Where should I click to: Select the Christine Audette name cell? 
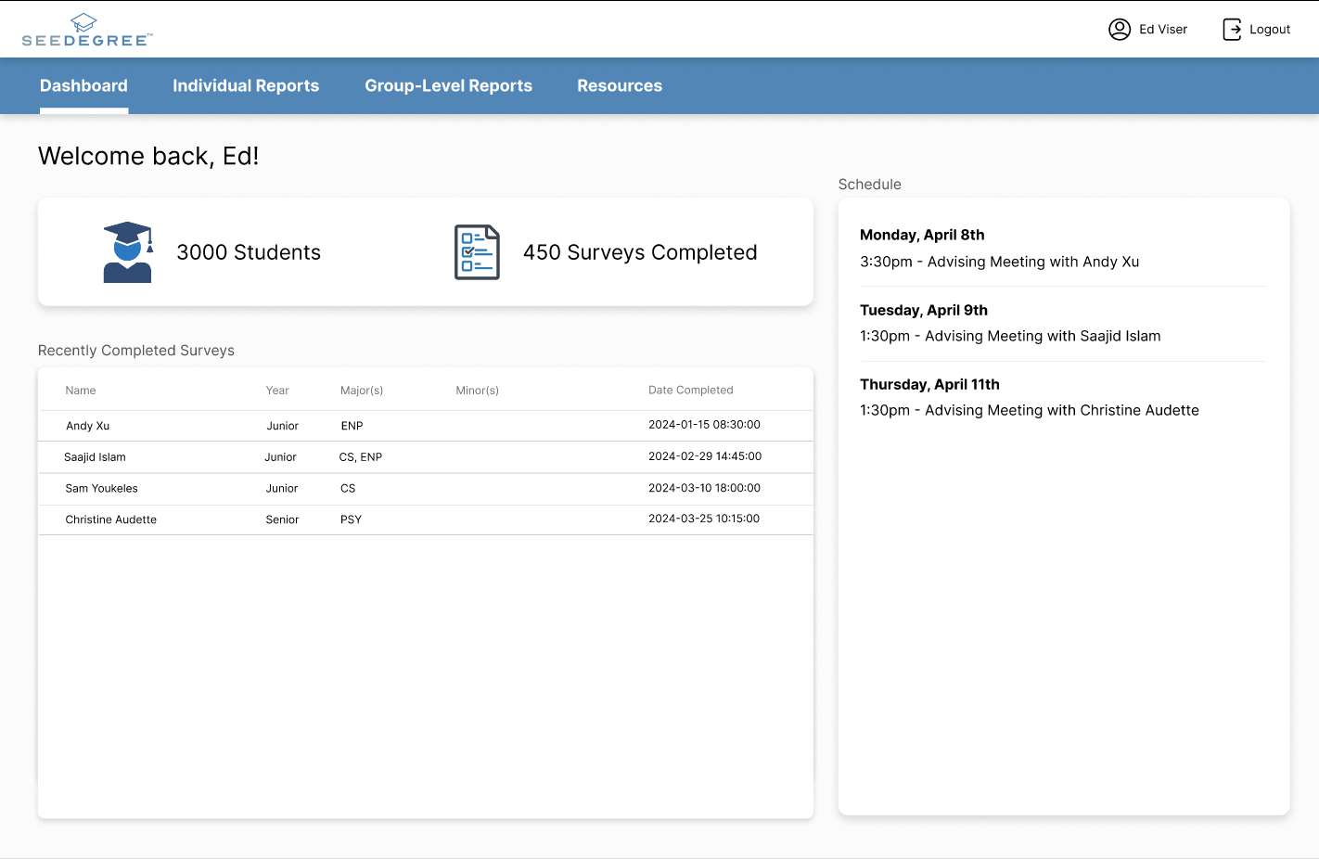[x=111, y=519]
